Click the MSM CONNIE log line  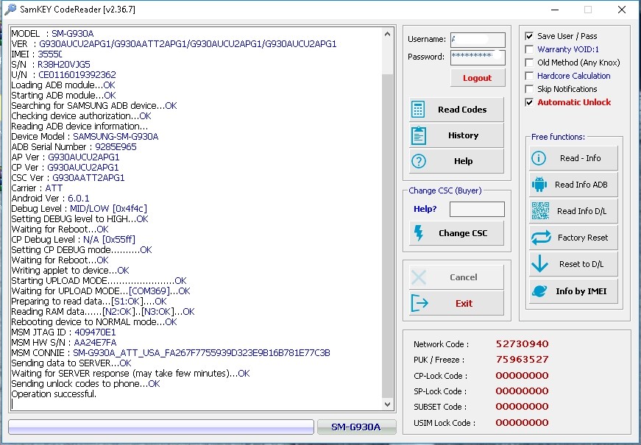(x=171, y=352)
